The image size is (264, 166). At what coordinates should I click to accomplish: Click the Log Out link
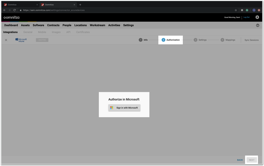coord(246,17)
